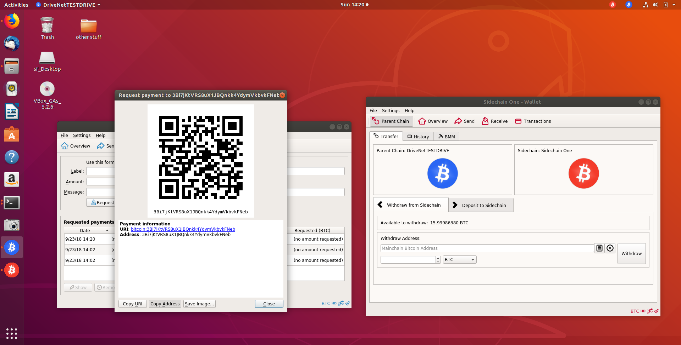681x345 pixels.
Task: Open Transactions in Sidechain One wallet toolbar
Action: (533, 121)
